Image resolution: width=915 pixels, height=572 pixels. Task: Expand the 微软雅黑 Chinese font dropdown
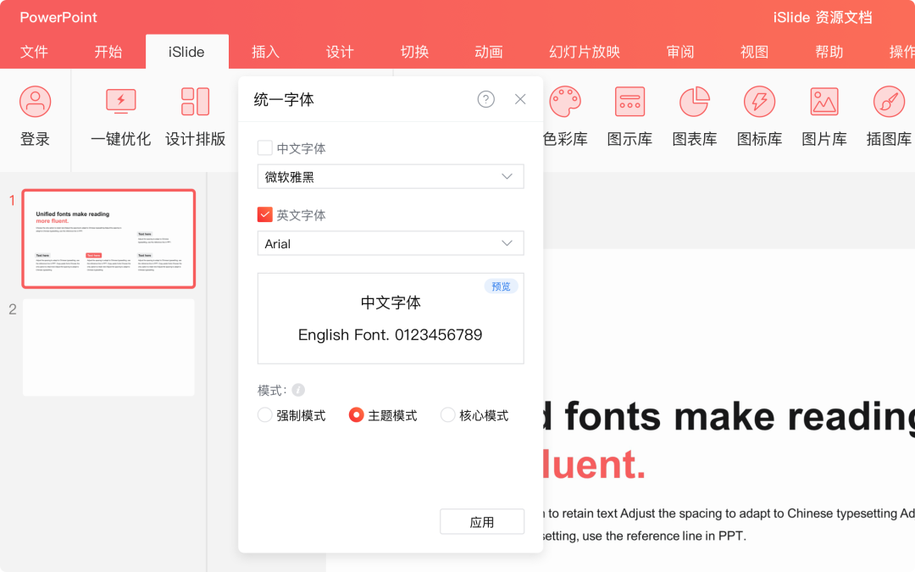[391, 176]
